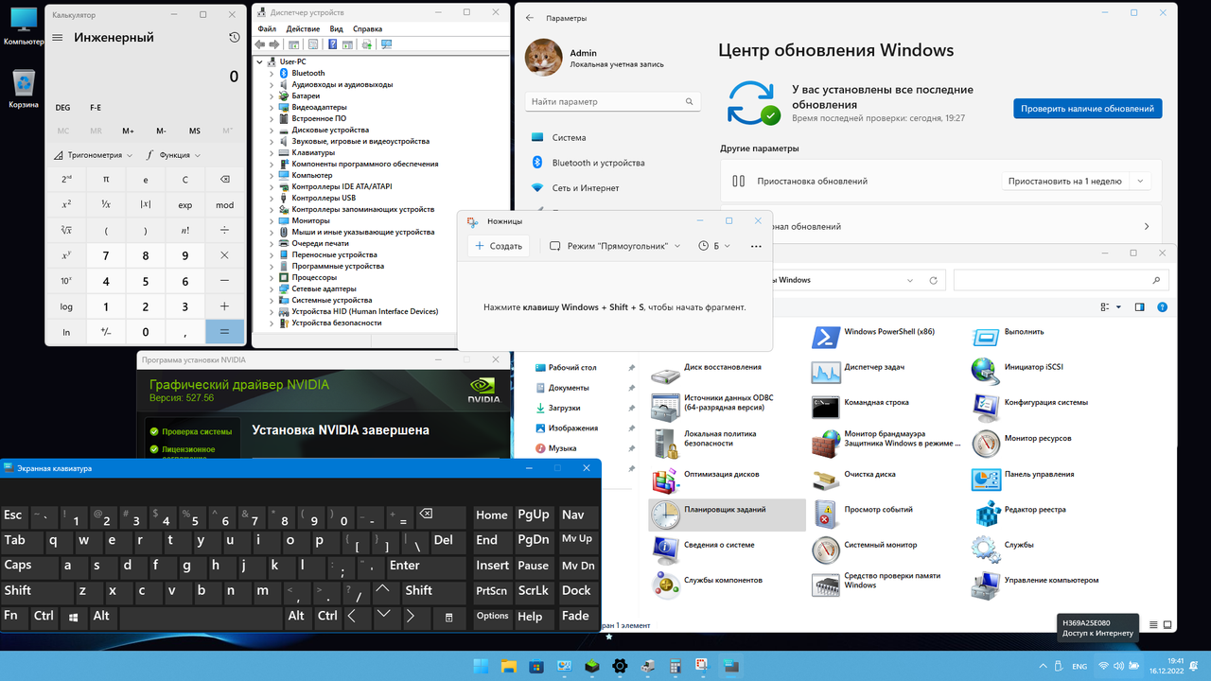Select Контроллеры USB in device tree
This screenshot has height=681, width=1211.
pos(324,198)
